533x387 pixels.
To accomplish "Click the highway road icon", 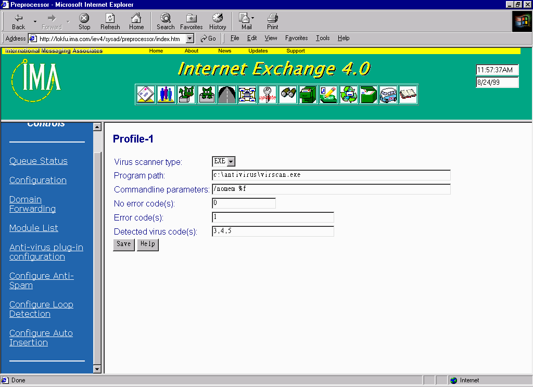I will [227, 95].
